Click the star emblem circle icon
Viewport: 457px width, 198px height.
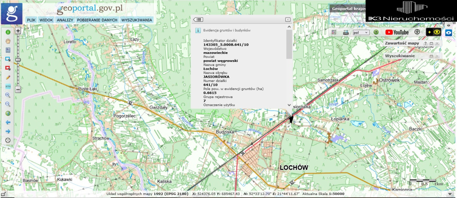(417, 32)
